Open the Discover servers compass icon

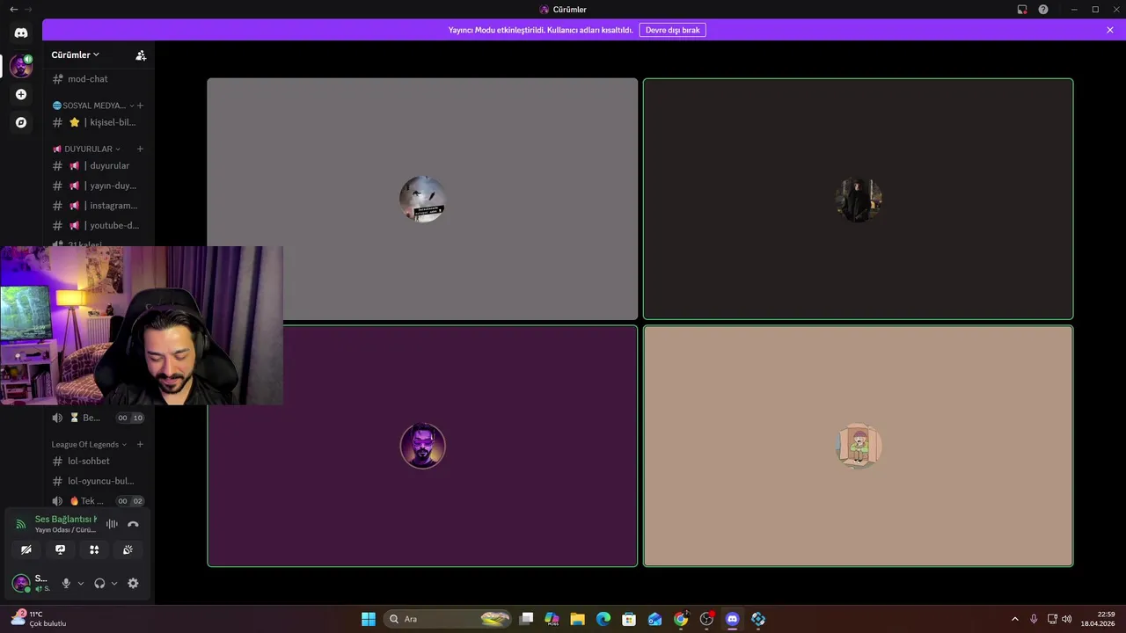click(21, 122)
